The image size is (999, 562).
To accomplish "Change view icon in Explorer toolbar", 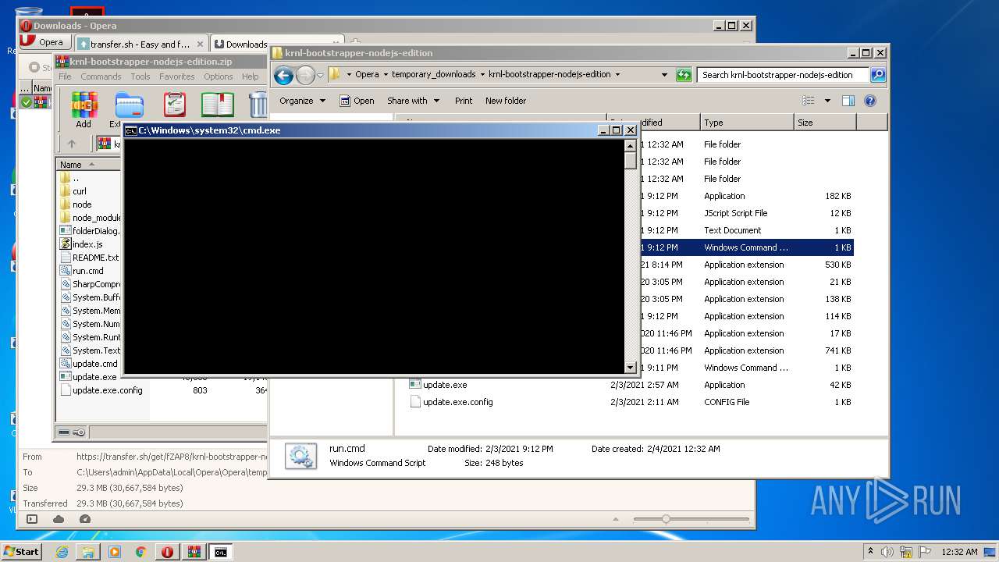I will point(809,101).
